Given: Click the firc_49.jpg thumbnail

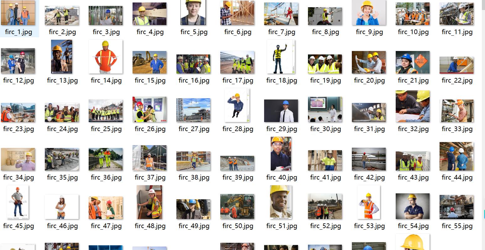Looking at the screenshot, I should coord(193,209).
